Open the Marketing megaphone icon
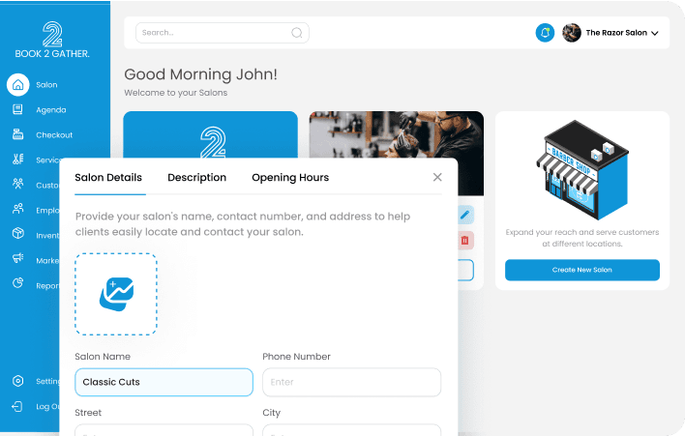The width and height of the screenshot is (685, 436). pyautogui.click(x=18, y=258)
